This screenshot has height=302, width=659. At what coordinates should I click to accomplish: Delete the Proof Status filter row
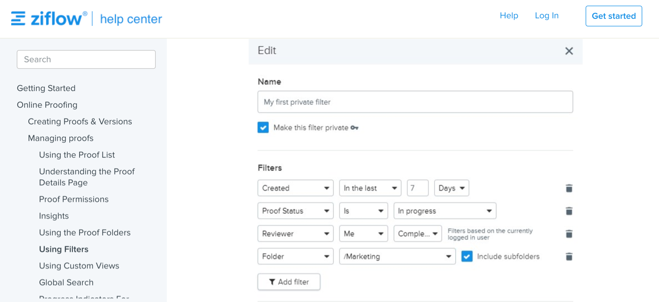pos(569,211)
